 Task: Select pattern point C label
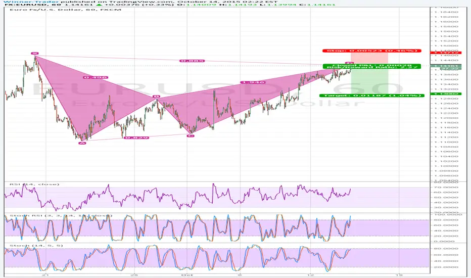point(191,136)
